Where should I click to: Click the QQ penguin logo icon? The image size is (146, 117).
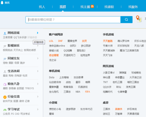[x=2, y=3]
